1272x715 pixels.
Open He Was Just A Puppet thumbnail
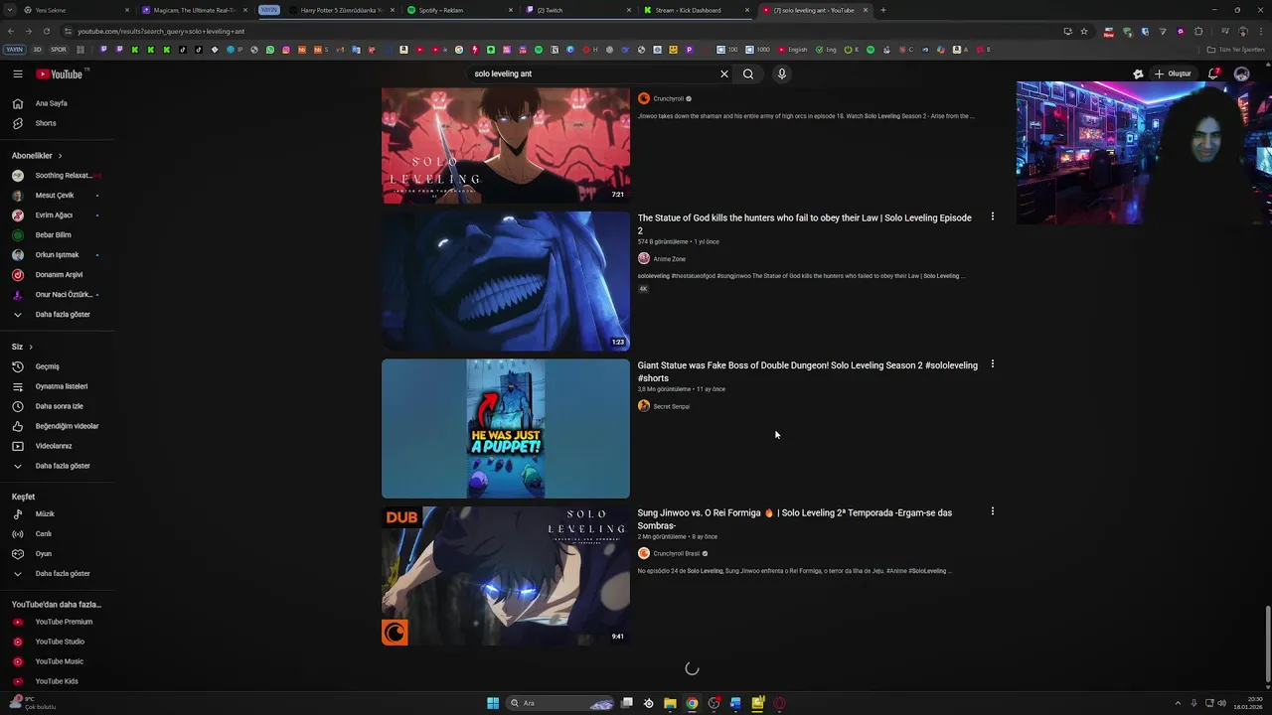click(x=506, y=428)
